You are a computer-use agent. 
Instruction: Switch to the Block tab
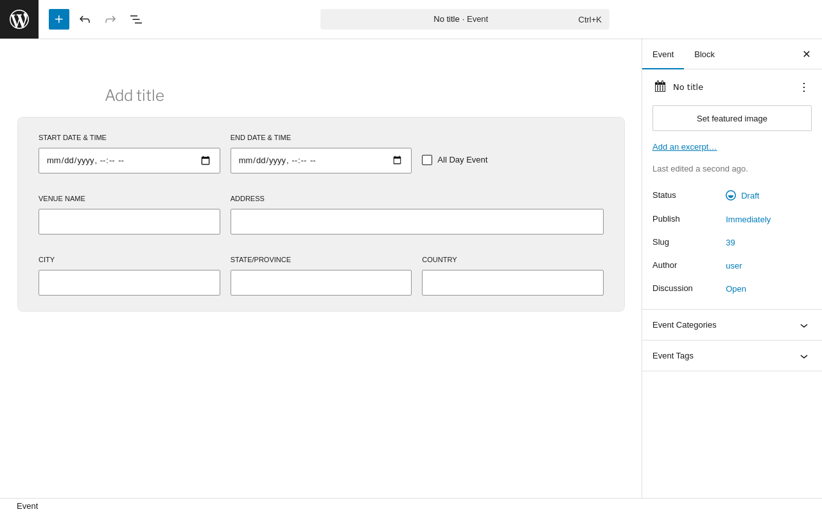(704, 54)
